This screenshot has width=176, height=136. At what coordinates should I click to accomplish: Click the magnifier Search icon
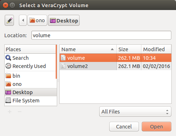[x=8, y=58]
